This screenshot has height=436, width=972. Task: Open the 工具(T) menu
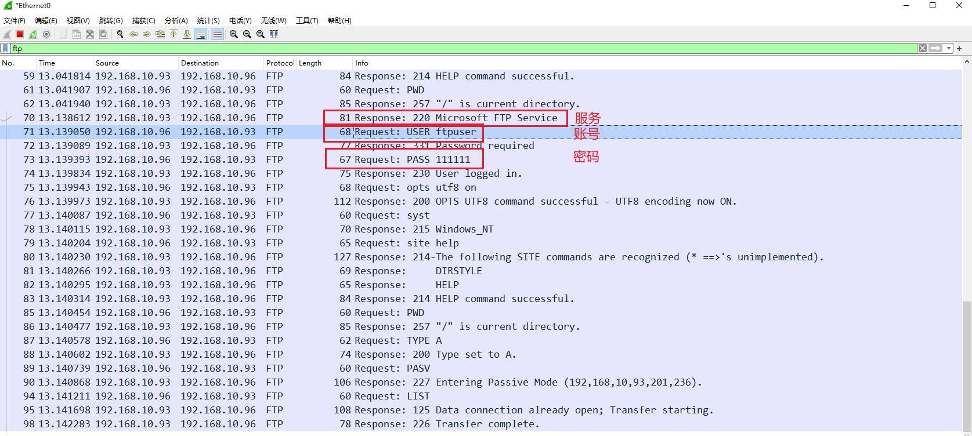[307, 20]
